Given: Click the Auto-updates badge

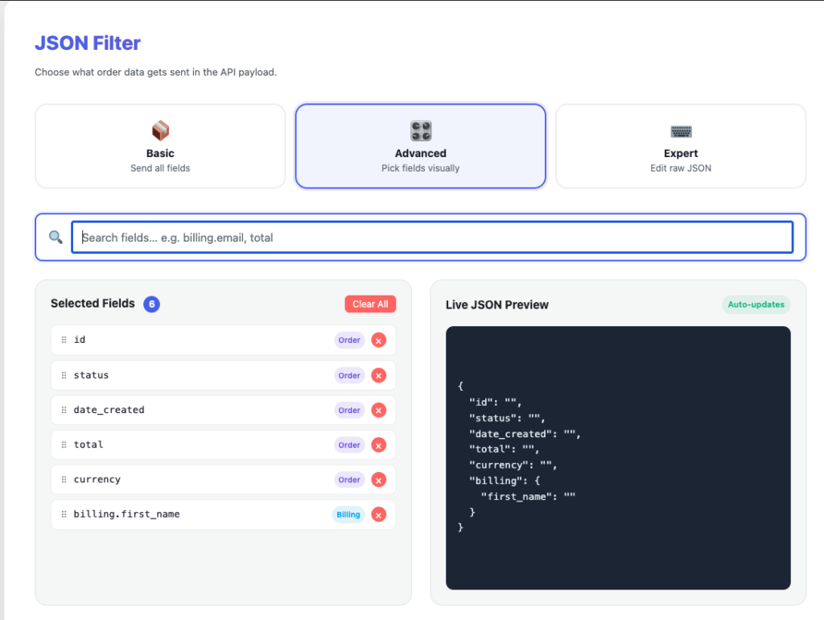Looking at the screenshot, I should tap(756, 304).
